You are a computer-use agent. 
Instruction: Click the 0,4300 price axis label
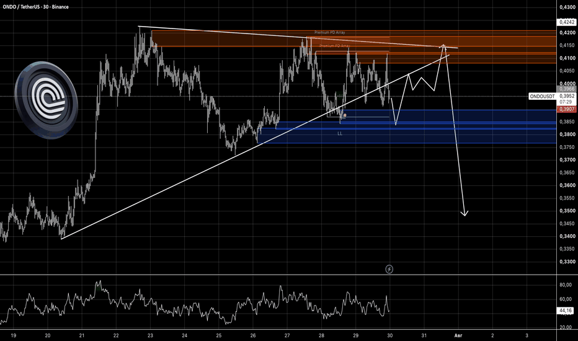click(567, 7)
